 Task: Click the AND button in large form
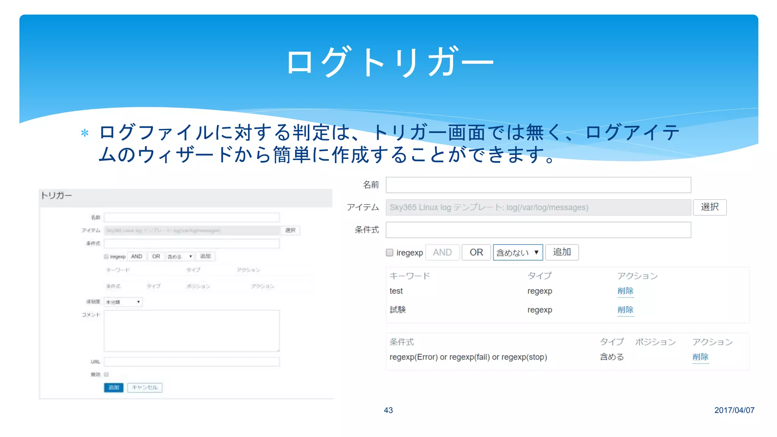coord(442,252)
